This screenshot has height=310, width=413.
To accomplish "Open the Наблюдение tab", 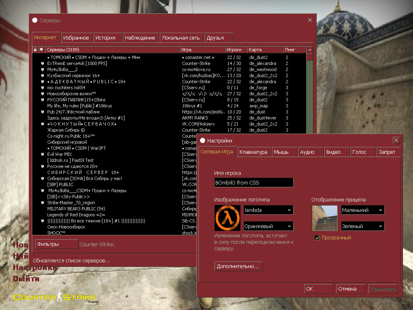I will (141, 38).
